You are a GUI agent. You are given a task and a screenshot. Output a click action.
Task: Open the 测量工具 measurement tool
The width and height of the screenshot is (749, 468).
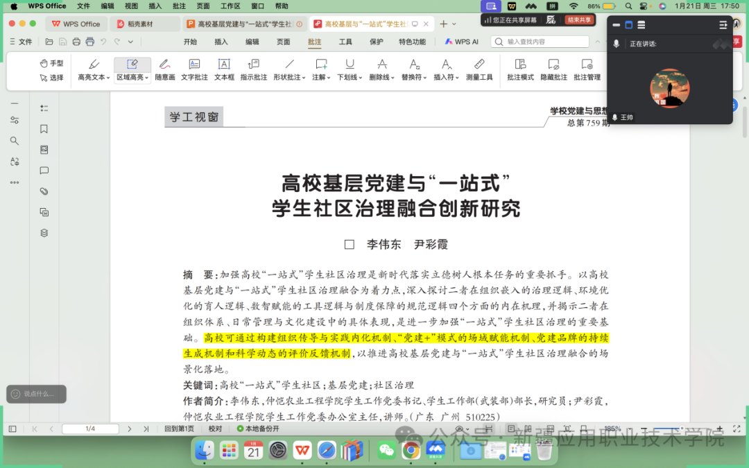(480, 71)
